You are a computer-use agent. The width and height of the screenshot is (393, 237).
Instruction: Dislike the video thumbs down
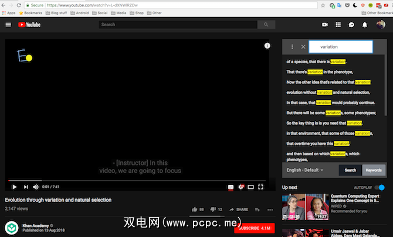point(216,209)
